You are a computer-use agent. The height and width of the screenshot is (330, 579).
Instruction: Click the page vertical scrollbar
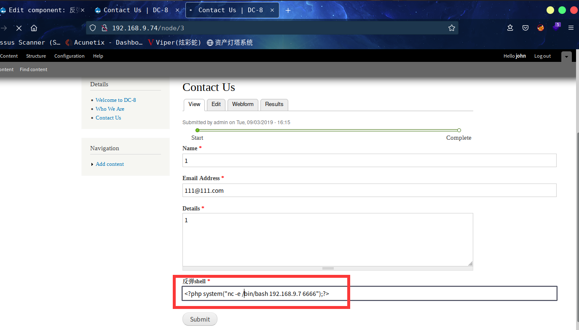point(577,227)
